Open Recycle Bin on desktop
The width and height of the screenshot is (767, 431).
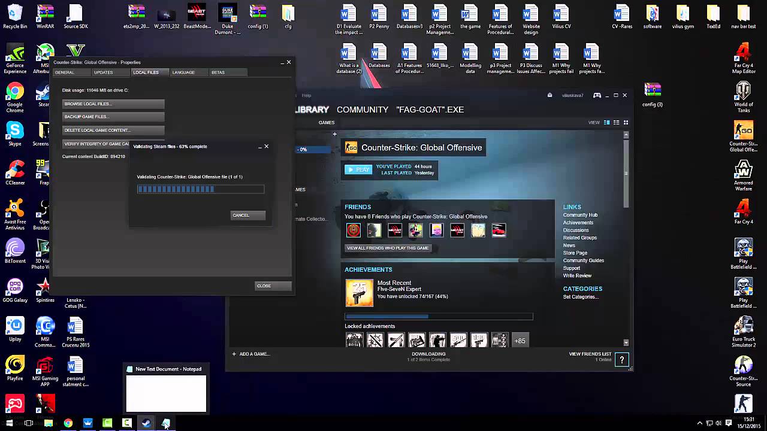pos(15,17)
